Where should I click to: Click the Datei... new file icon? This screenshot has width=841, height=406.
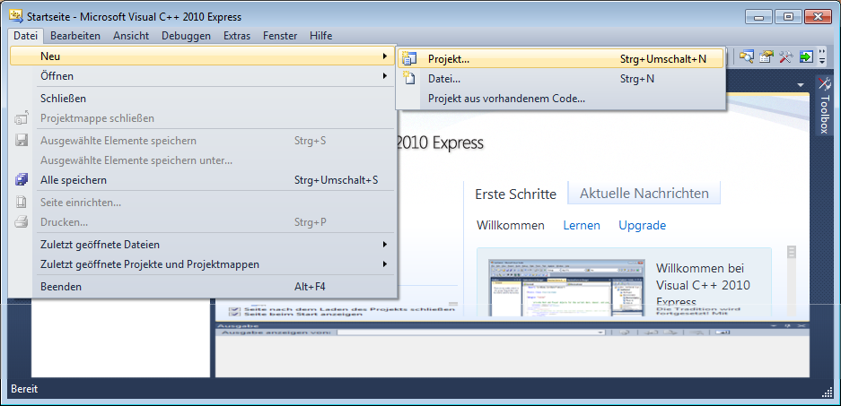409,79
